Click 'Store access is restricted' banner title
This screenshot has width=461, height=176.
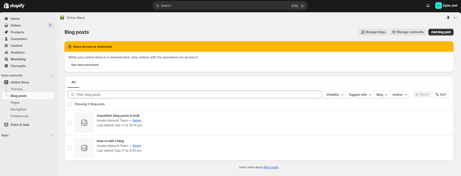[92, 46]
